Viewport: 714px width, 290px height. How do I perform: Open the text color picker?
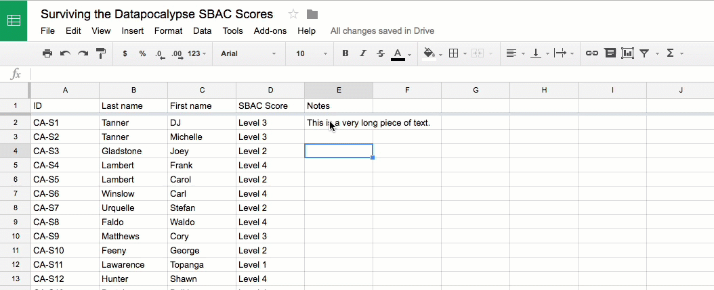click(398, 54)
